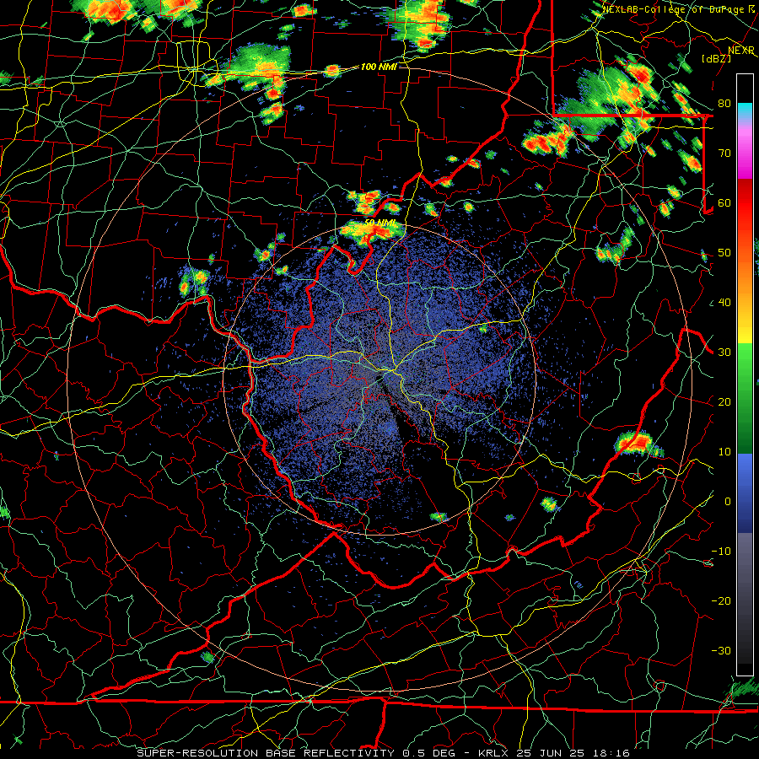The width and height of the screenshot is (759, 759).
Task: Click the 18:16 timestamp in the caption
Action: click(611, 753)
